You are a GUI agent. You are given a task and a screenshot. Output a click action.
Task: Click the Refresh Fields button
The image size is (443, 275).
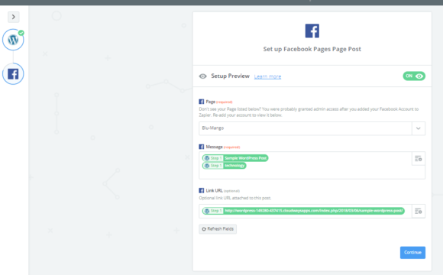(x=218, y=229)
